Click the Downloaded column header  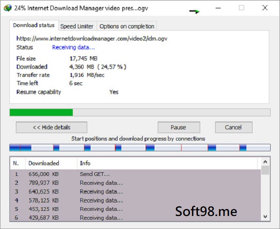tap(51, 163)
